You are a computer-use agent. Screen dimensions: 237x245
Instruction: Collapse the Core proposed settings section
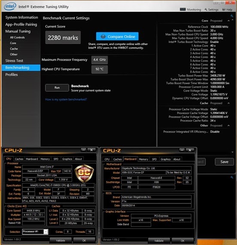228,21
